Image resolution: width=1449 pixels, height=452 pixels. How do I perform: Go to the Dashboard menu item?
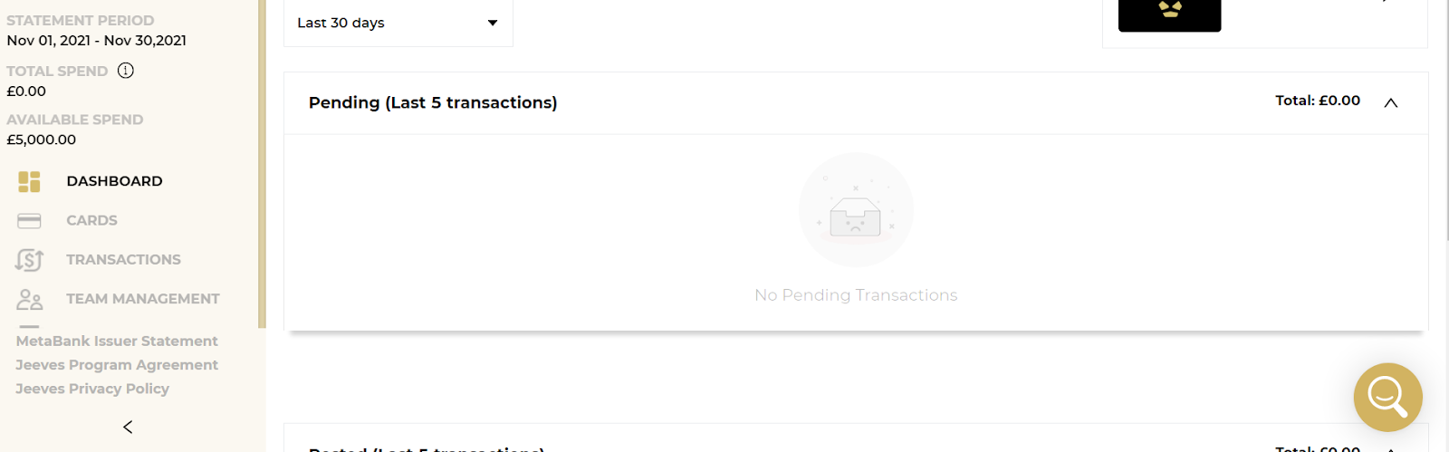114,181
